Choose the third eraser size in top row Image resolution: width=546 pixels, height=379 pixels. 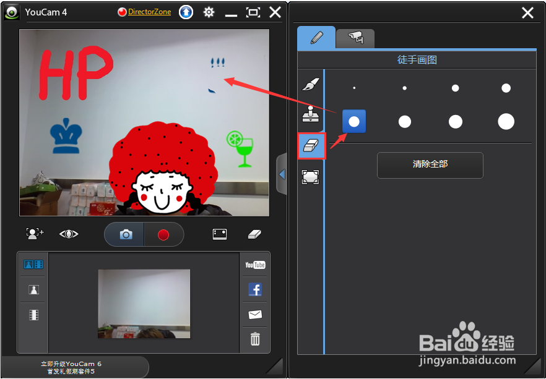455,88
